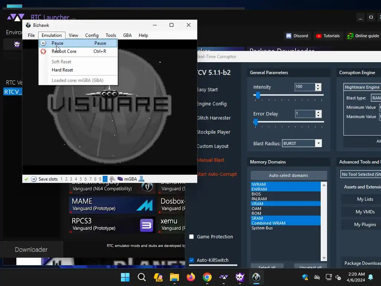Open the Blast type dropdown
Viewport: 381px width, 286px height.
click(376, 98)
